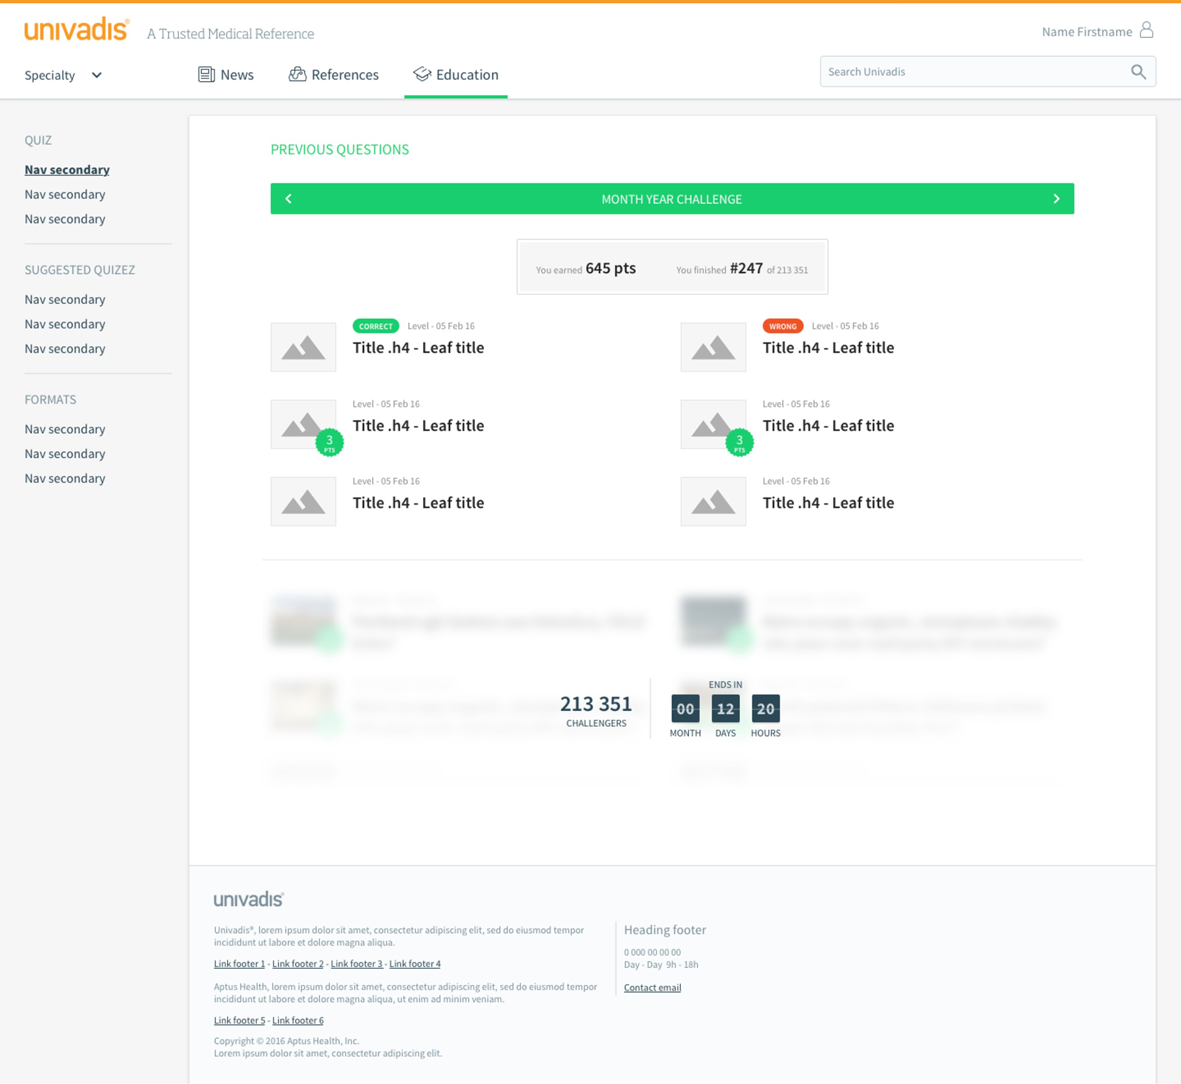Go to previous month challenge arrow
This screenshot has width=1181, height=1084.
288,199
